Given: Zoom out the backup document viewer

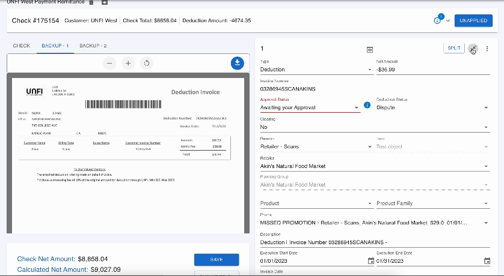Looking at the screenshot, I should point(109,63).
